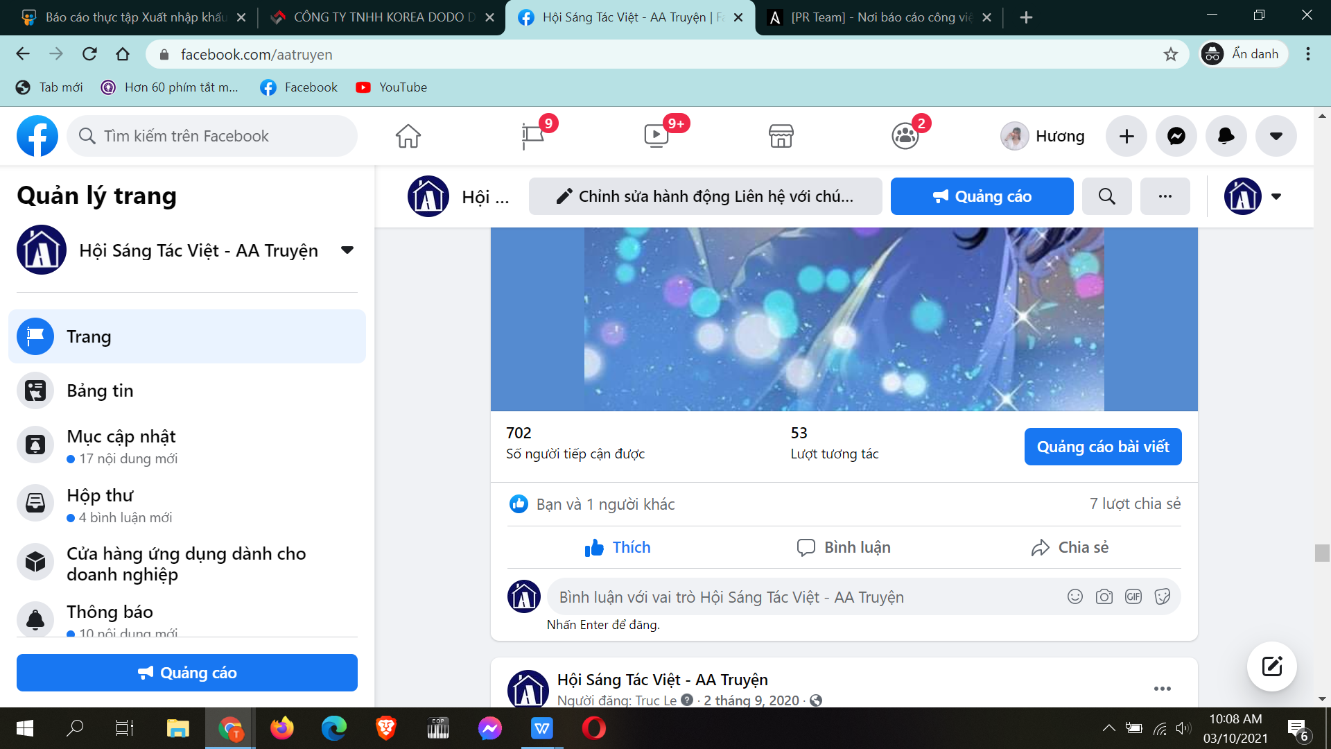The image size is (1331, 749).
Task: Expand the Hội Sáng Tác Việt page selector
Action: (x=347, y=250)
